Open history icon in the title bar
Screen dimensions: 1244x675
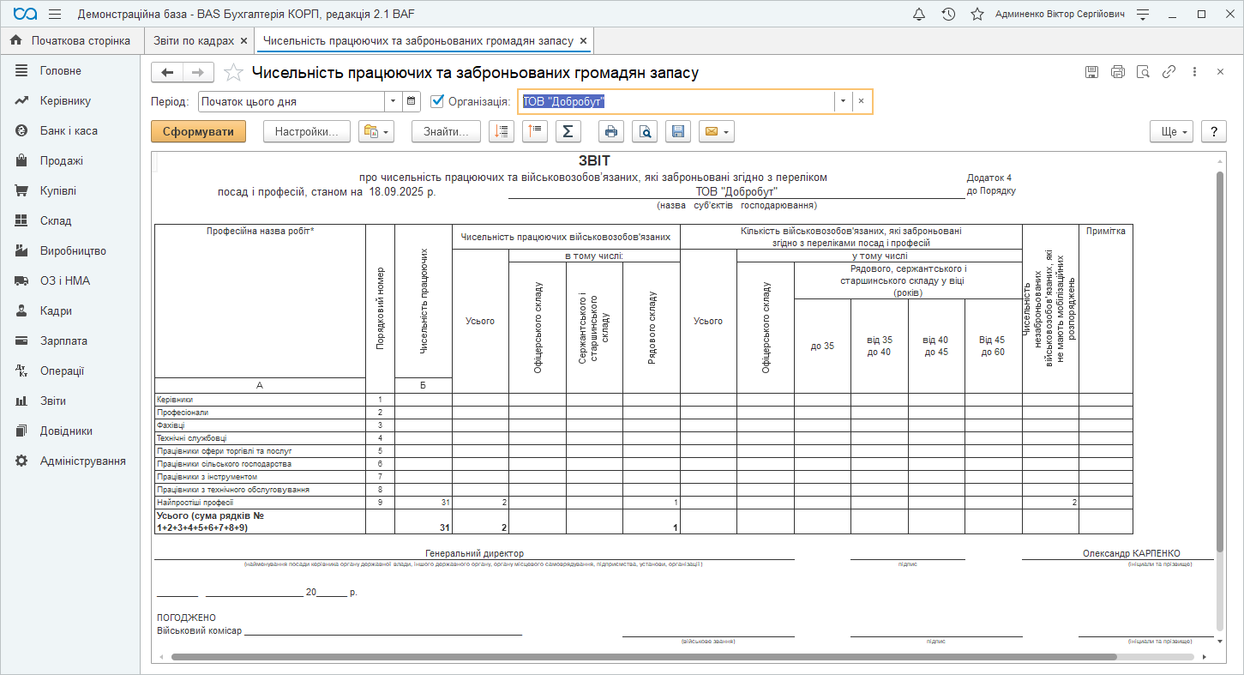[x=948, y=15]
